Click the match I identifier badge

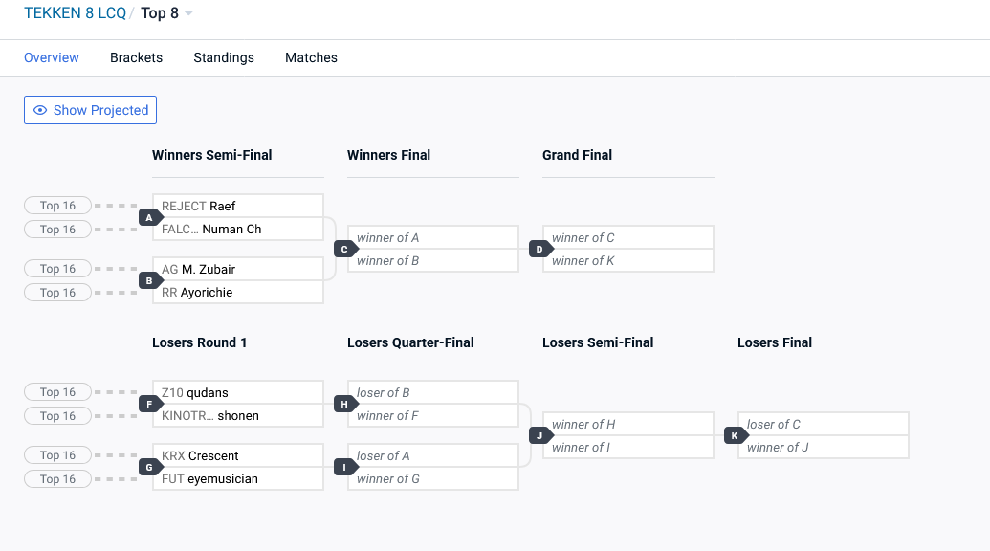345,467
